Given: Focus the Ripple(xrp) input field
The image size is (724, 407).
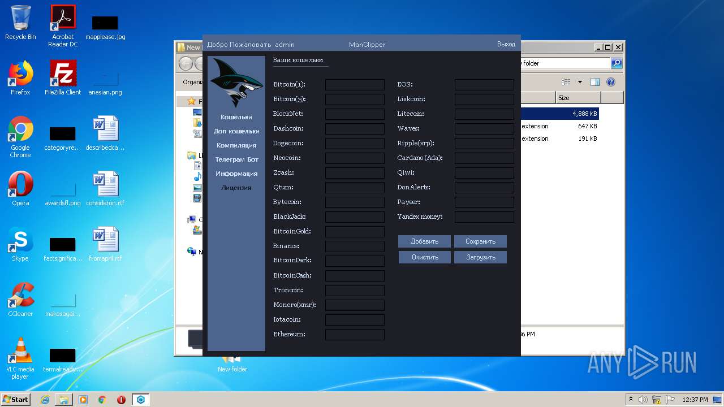Looking at the screenshot, I should [484, 144].
